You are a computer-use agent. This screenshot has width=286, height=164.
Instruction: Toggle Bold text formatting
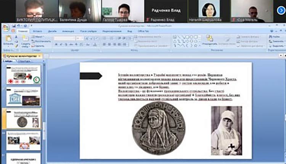pyautogui.click(x=56, y=45)
